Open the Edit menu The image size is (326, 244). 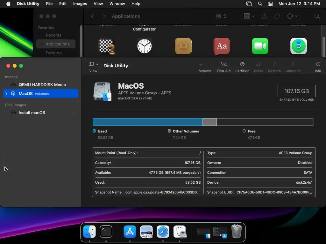click(63, 4)
